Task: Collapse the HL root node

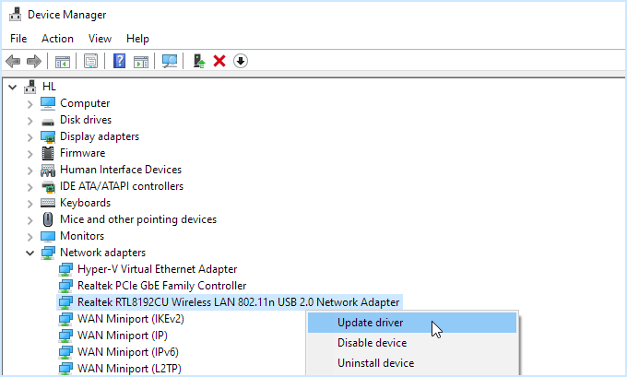Action: tap(12, 87)
